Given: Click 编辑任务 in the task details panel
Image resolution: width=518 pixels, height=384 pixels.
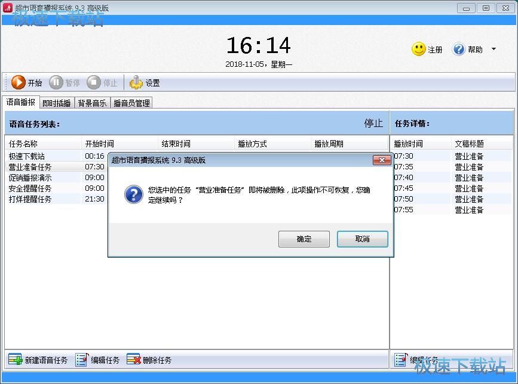Looking at the screenshot, I should tap(416, 360).
